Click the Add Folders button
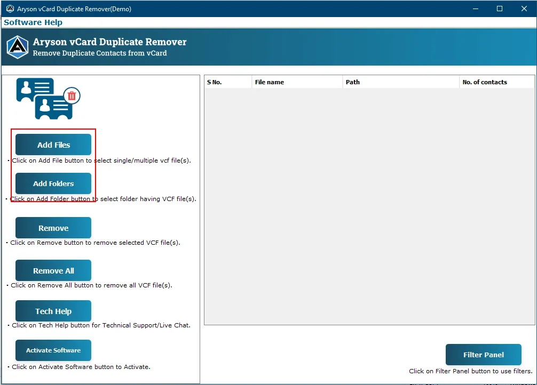537x385 pixels. [53, 183]
